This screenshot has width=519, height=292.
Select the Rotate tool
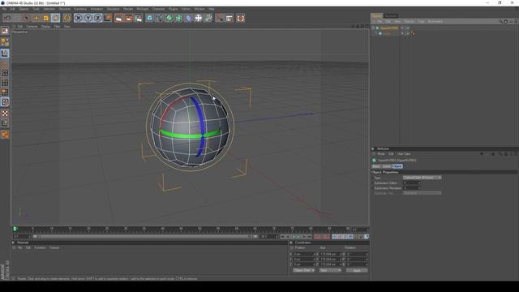point(56,18)
